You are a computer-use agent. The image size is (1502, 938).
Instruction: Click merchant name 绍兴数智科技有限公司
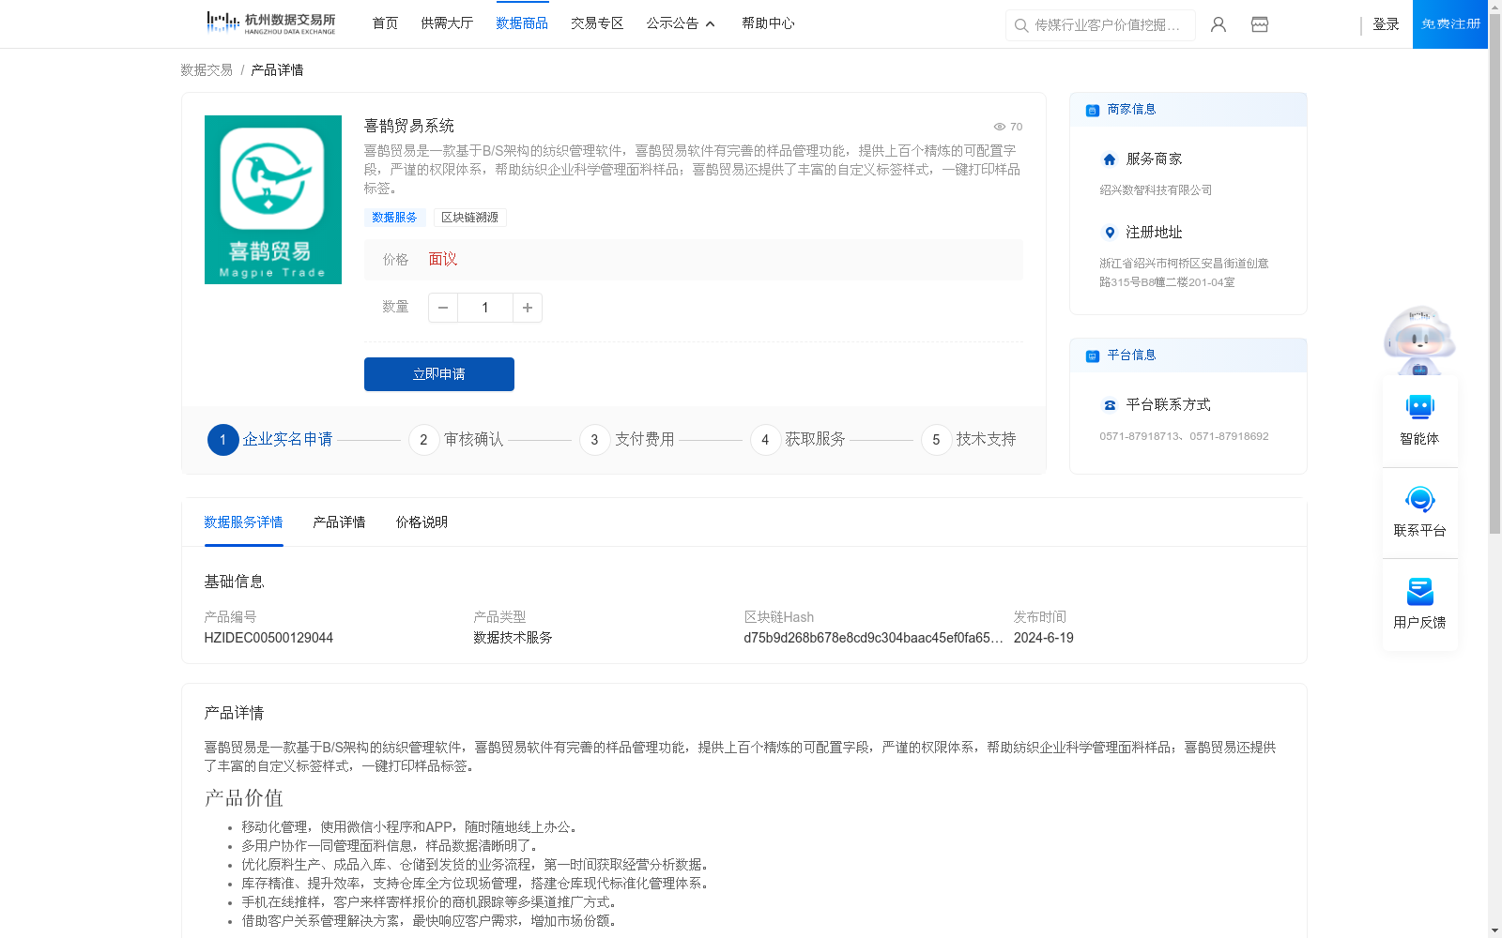point(1156,190)
